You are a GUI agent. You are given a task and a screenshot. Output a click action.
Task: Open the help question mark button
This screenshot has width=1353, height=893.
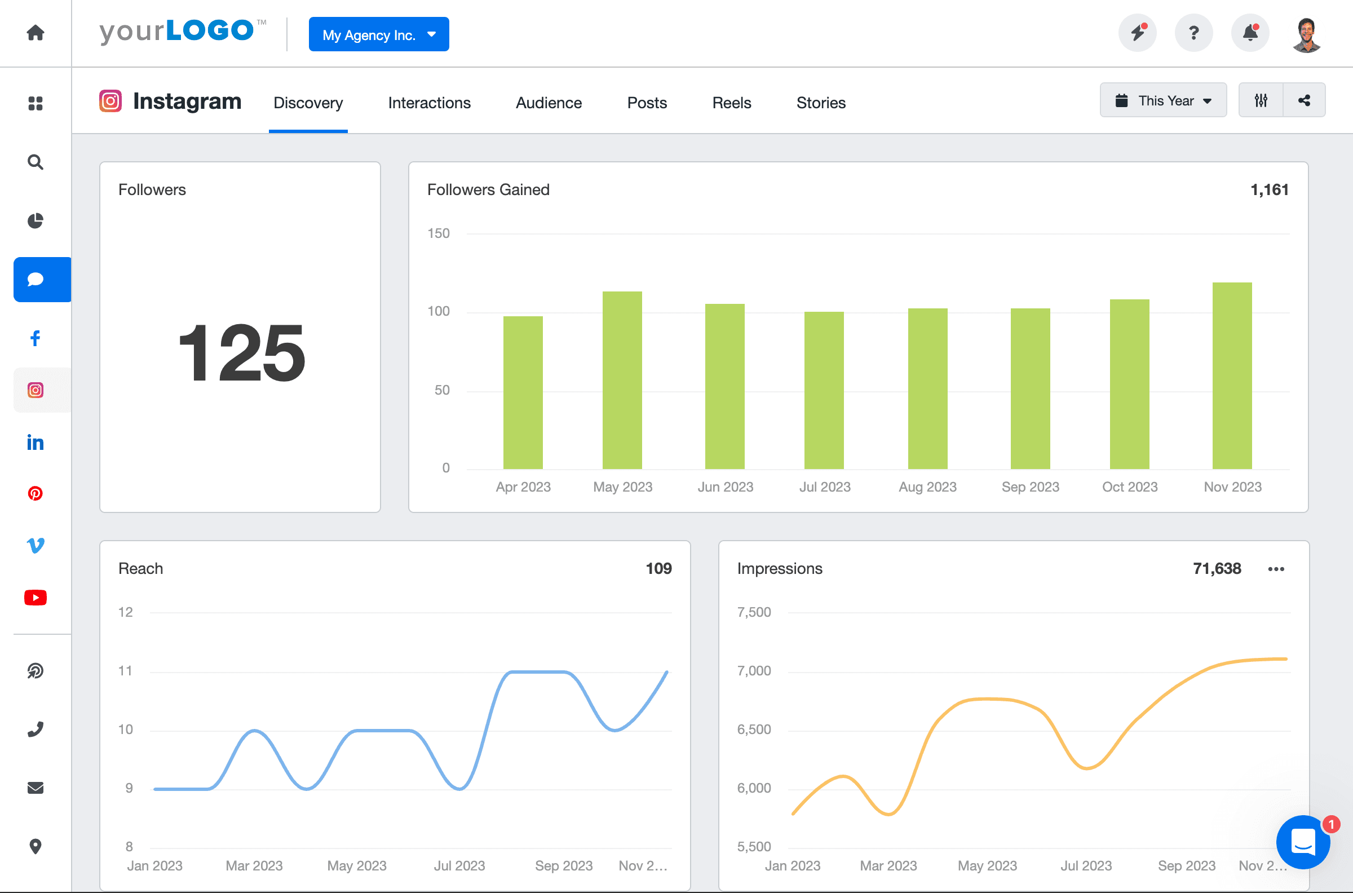coord(1193,33)
